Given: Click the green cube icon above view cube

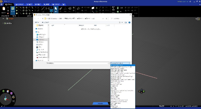Looking at the screenshot, I should pos(4,91).
